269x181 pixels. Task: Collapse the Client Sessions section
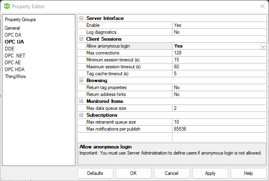[x=82, y=39]
